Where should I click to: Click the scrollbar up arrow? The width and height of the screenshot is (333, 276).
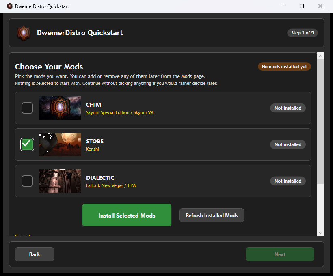[320, 56]
